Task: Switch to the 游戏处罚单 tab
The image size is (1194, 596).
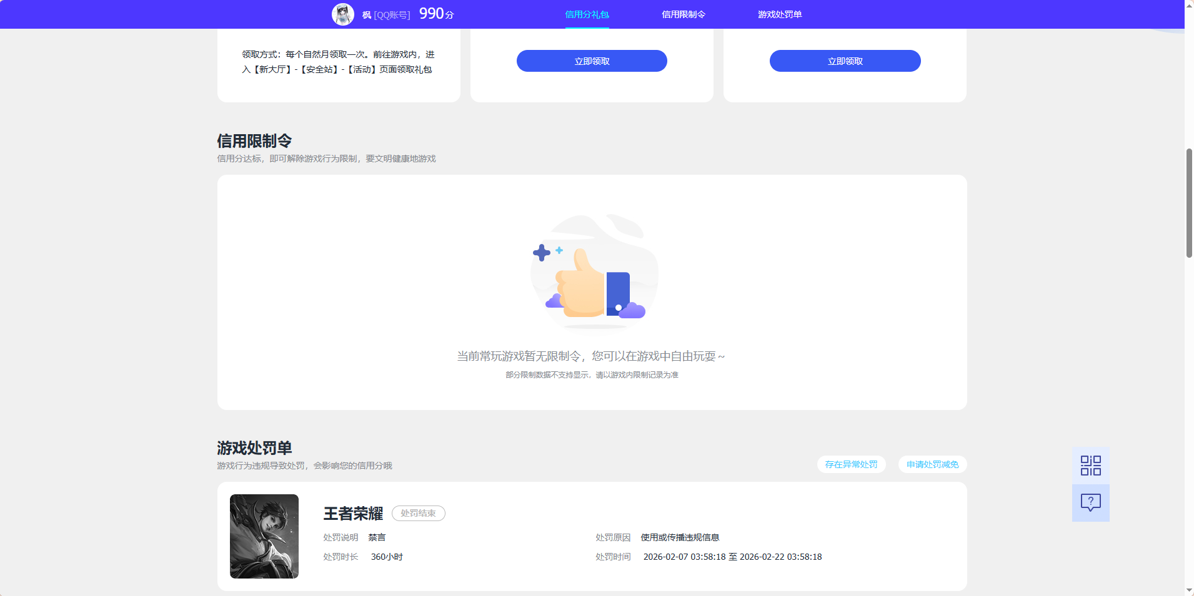Action: click(780, 14)
